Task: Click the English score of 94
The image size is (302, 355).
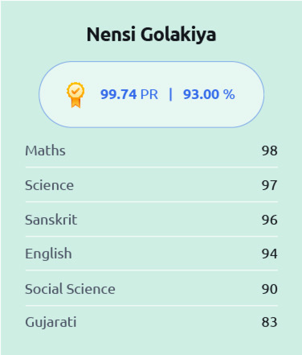Action: (270, 254)
